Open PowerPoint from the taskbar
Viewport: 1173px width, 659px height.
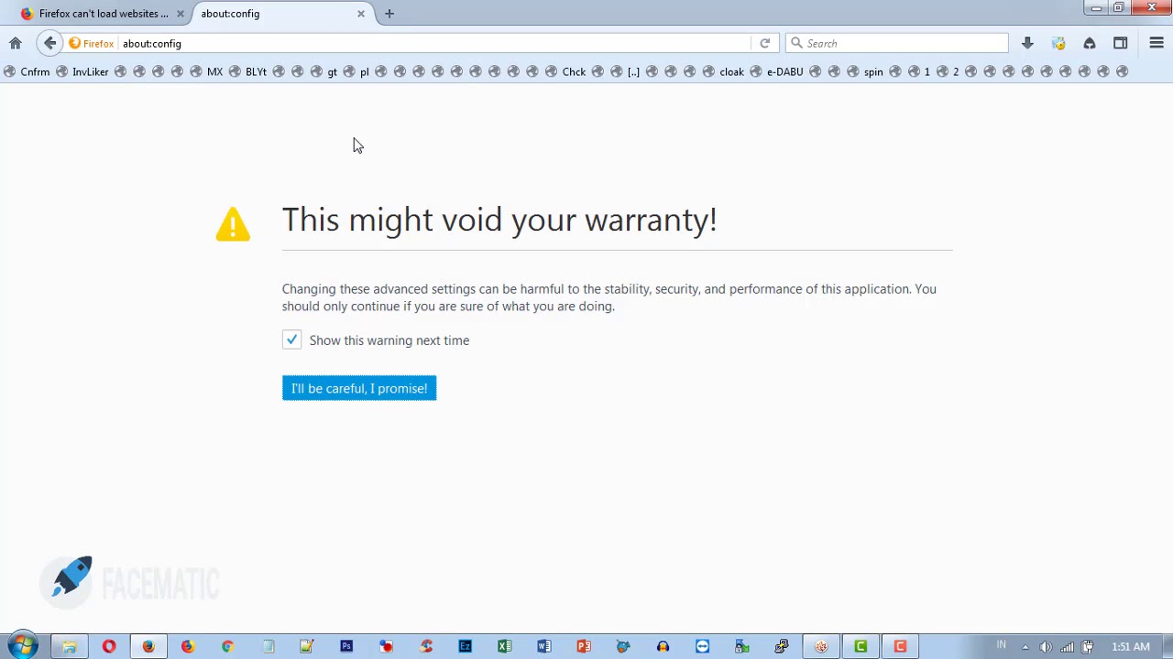tap(584, 646)
